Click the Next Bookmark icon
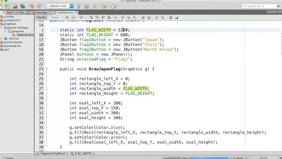Image resolution: width=282 pixels, height=159 pixels. pyautogui.click(x=129, y=18)
